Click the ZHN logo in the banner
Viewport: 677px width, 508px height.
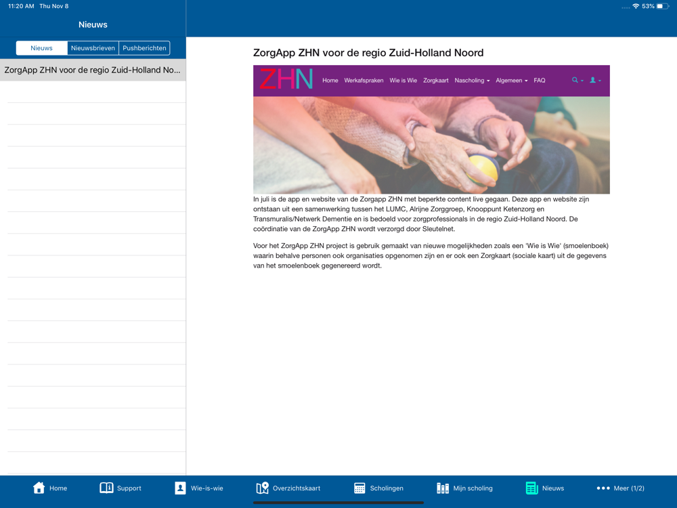286,79
